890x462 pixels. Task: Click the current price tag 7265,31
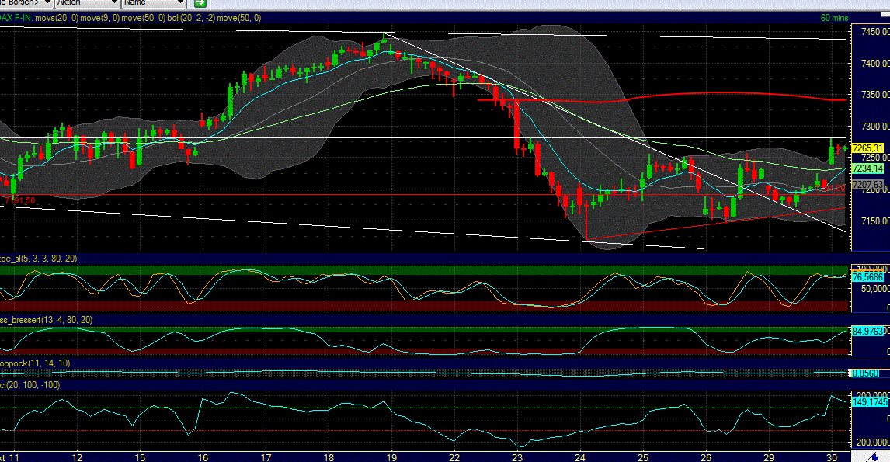point(867,148)
